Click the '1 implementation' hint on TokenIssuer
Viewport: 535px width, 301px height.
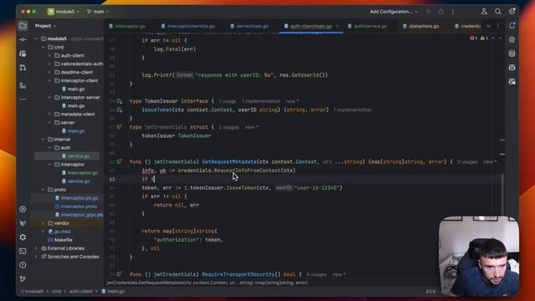(260, 101)
